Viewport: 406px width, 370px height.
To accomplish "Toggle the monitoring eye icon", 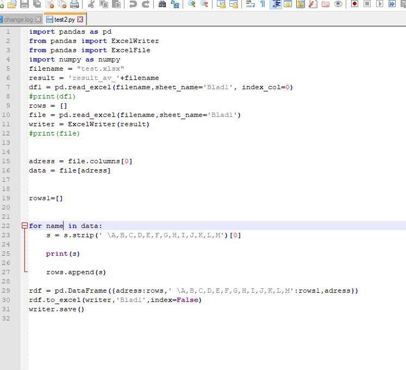I will click(x=338, y=4).
